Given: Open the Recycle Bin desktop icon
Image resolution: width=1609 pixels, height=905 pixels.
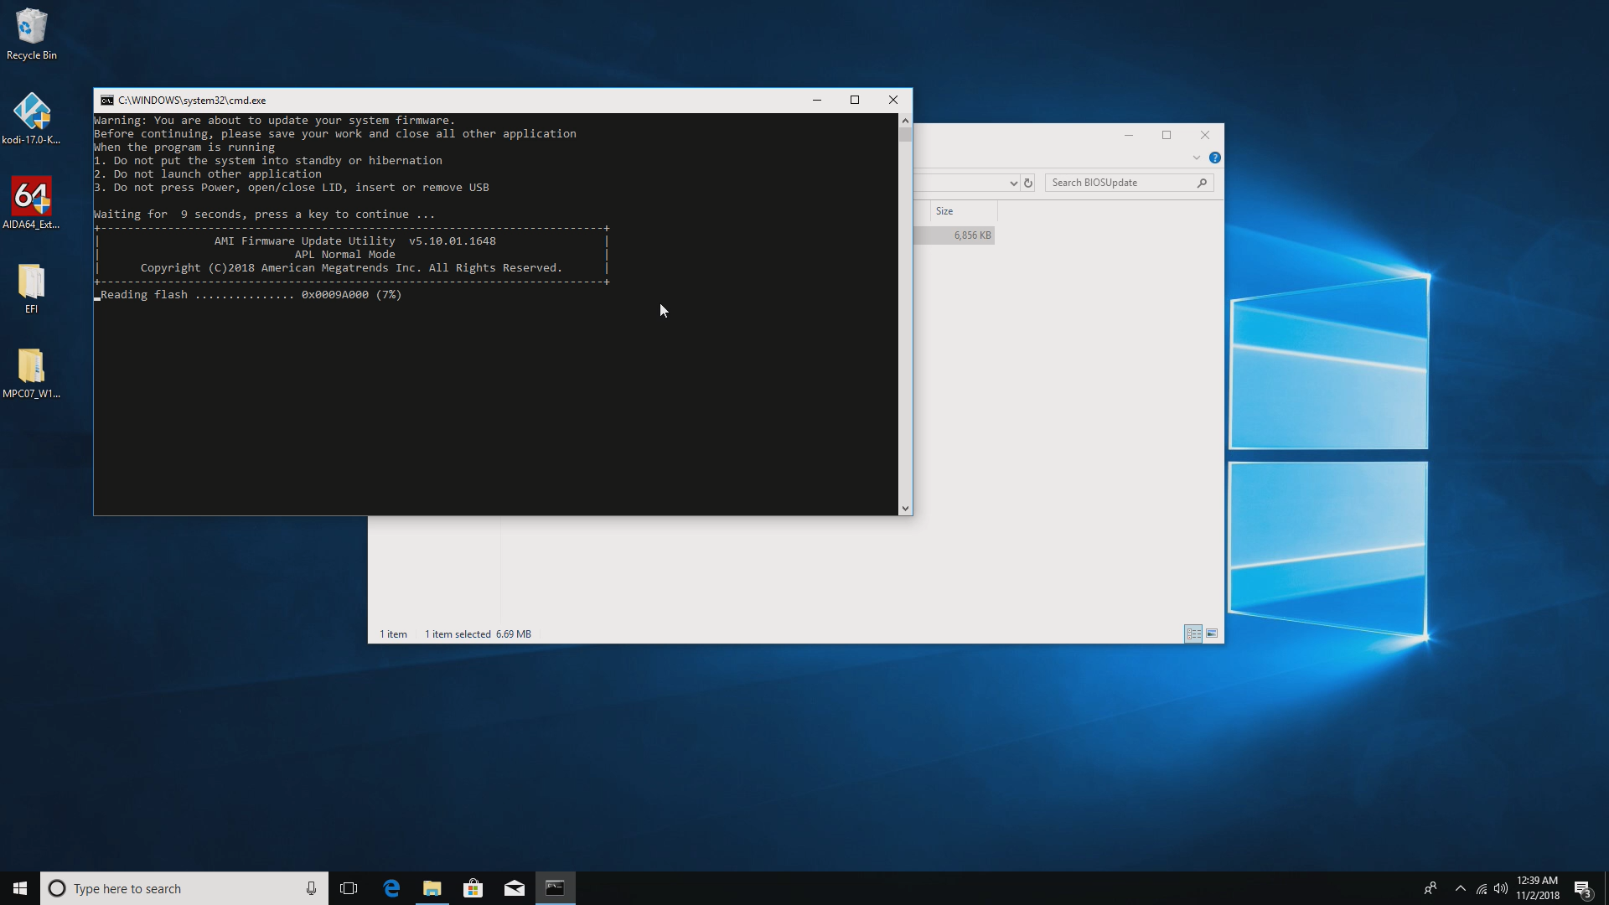Looking at the screenshot, I should coord(32,34).
